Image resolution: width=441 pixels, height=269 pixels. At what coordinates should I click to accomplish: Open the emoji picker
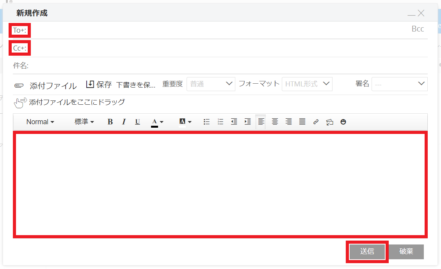coord(343,122)
